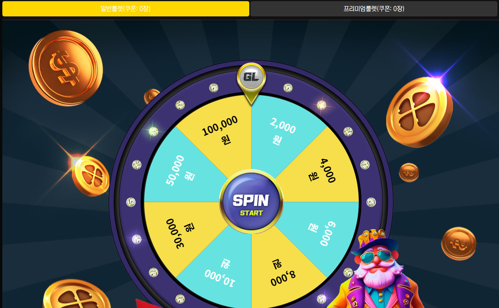Image resolution: width=499 pixels, height=308 pixels.
Task: Click the small bronze coin beside 4,000원 slice
Action: tap(409, 173)
